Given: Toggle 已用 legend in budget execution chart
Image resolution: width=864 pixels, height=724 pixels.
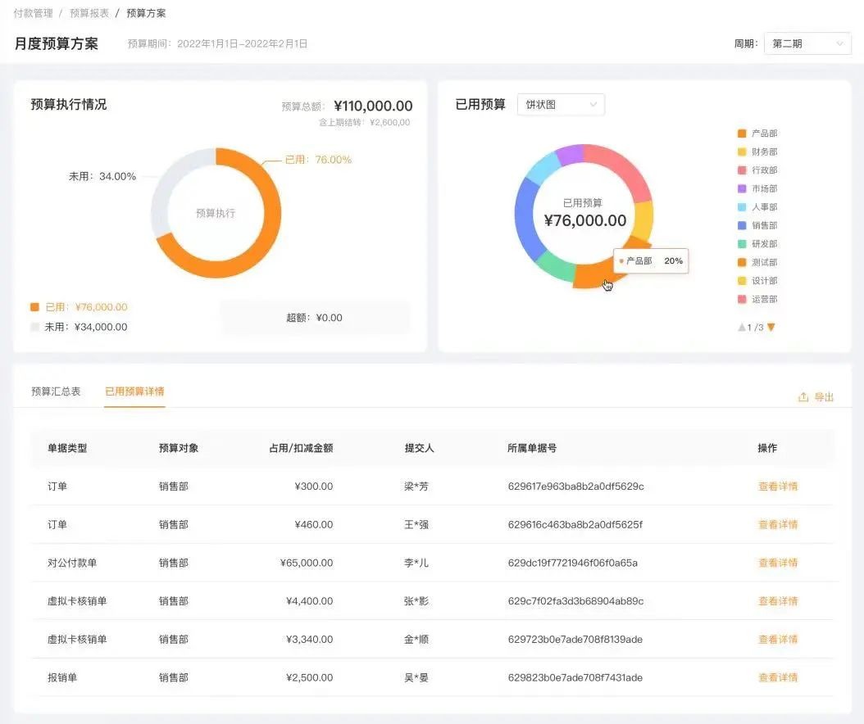Looking at the screenshot, I should (80, 307).
